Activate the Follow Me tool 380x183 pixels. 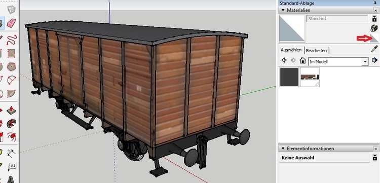11,124
